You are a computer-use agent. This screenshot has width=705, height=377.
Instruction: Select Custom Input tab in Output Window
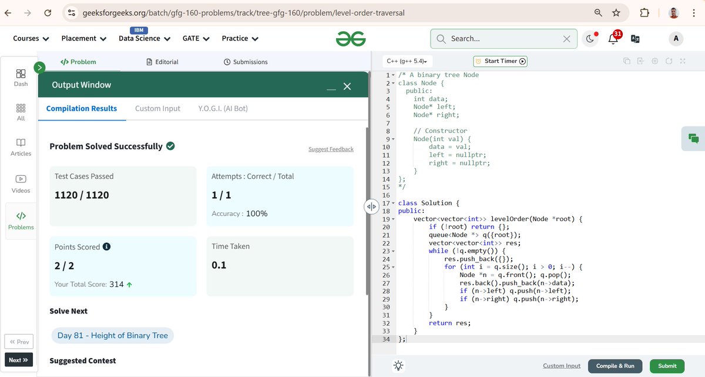157,109
